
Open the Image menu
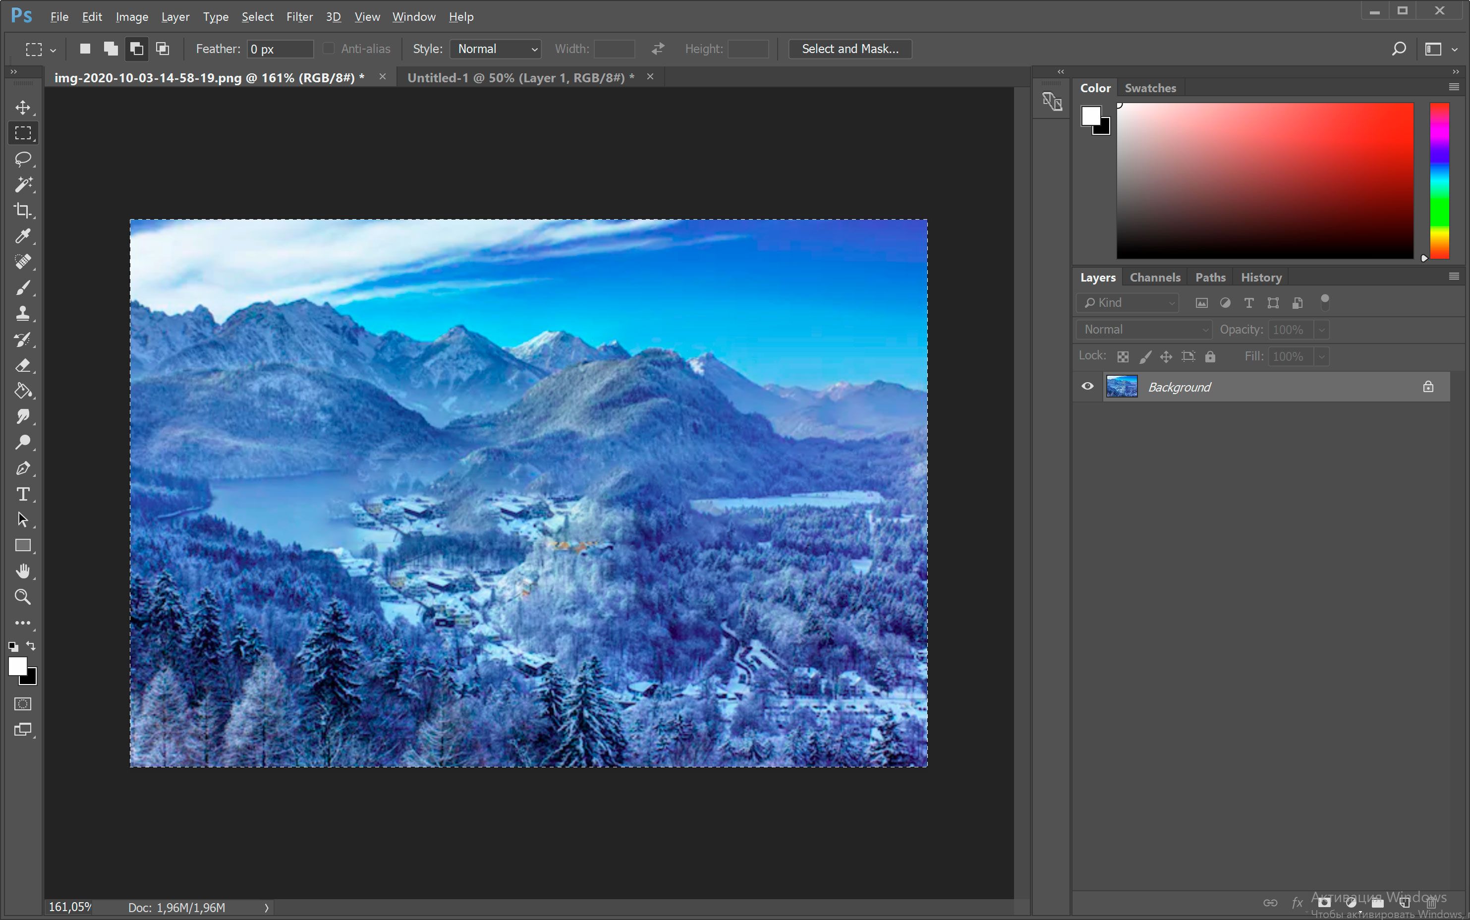coord(130,16)
